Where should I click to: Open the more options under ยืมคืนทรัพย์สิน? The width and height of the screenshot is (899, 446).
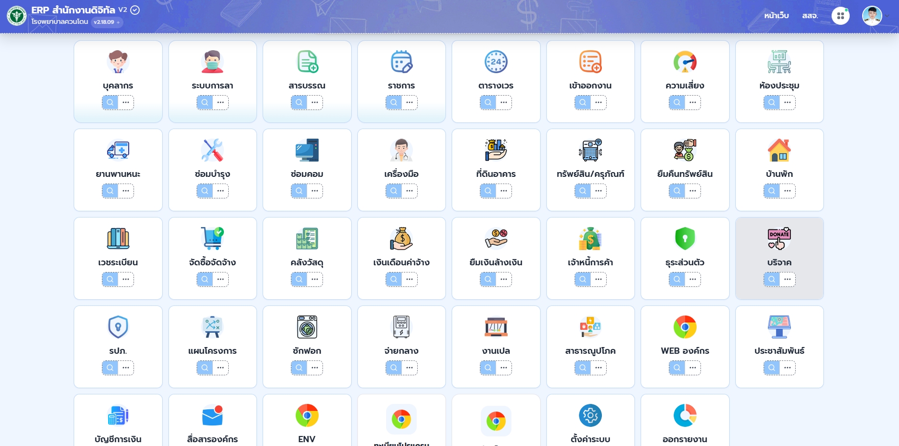pyautogui.click(x=693, y=191)
